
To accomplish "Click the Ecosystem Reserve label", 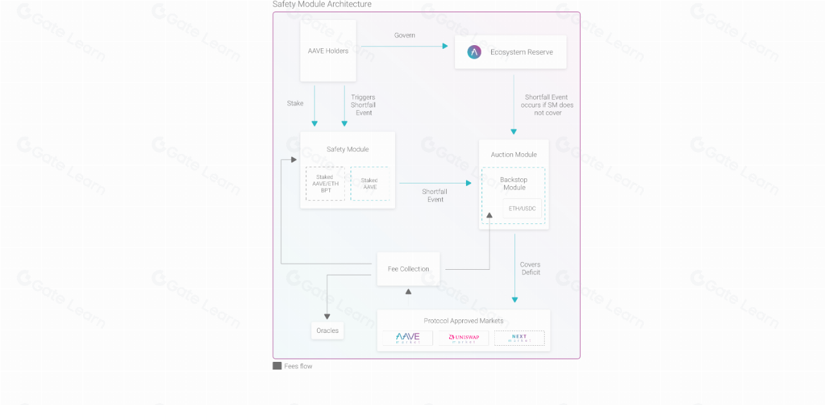I will pos(521,52).
